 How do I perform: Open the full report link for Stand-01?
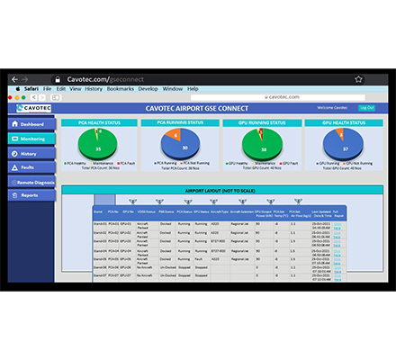[x=337, y=226]
